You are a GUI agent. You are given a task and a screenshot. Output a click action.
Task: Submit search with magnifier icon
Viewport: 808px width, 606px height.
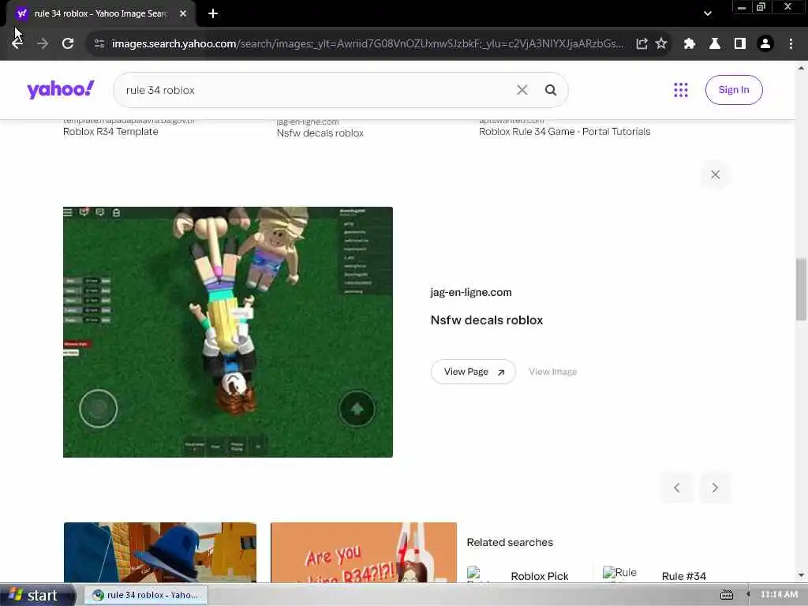pyautogui.click(x=550, y=90)
